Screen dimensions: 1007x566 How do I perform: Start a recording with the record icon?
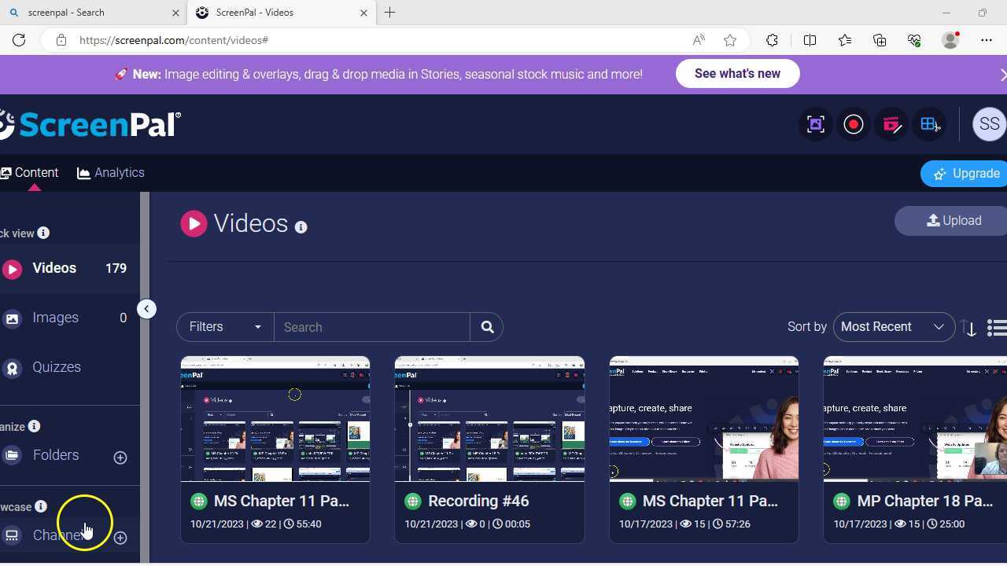pyautogui.click(x=854, y=124)
